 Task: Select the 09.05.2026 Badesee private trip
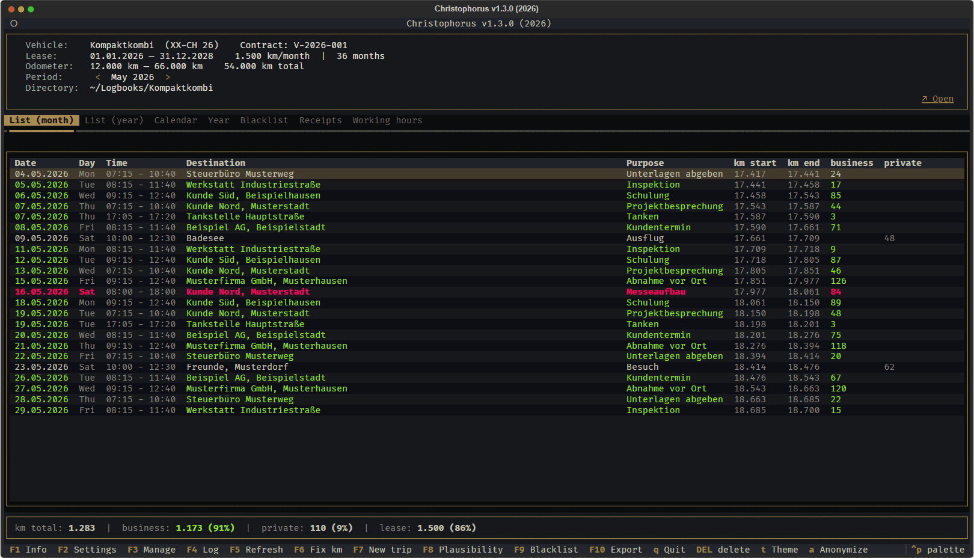pyautogui.click(x=487, y=238)
